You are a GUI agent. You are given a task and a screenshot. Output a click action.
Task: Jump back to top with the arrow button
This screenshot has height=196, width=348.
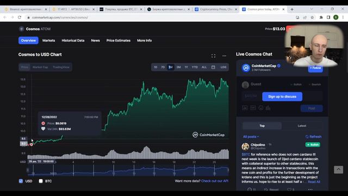click(x=338, y=169)
